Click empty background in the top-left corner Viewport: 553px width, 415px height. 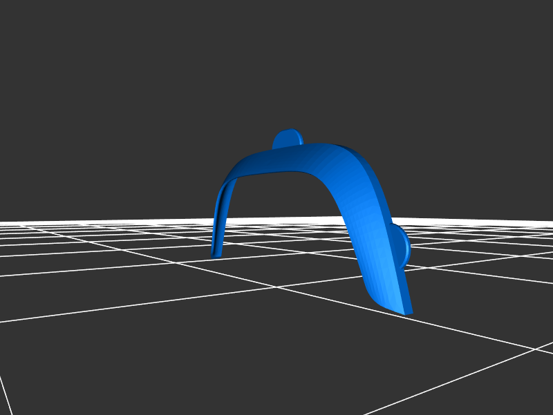pyautogui.click(x=28, y=28)
